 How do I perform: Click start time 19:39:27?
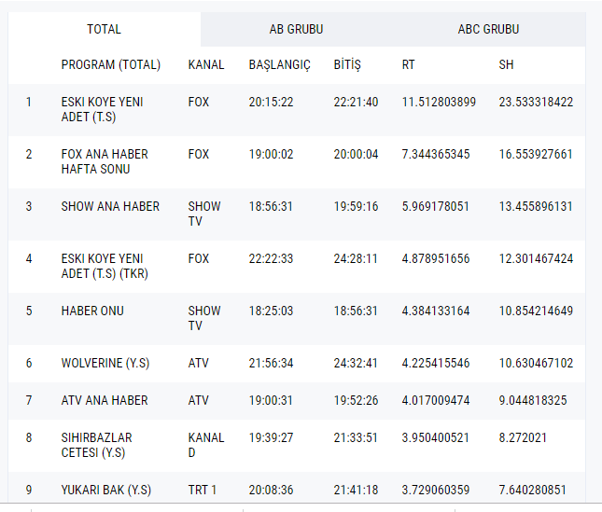click(x=271, y=437)
